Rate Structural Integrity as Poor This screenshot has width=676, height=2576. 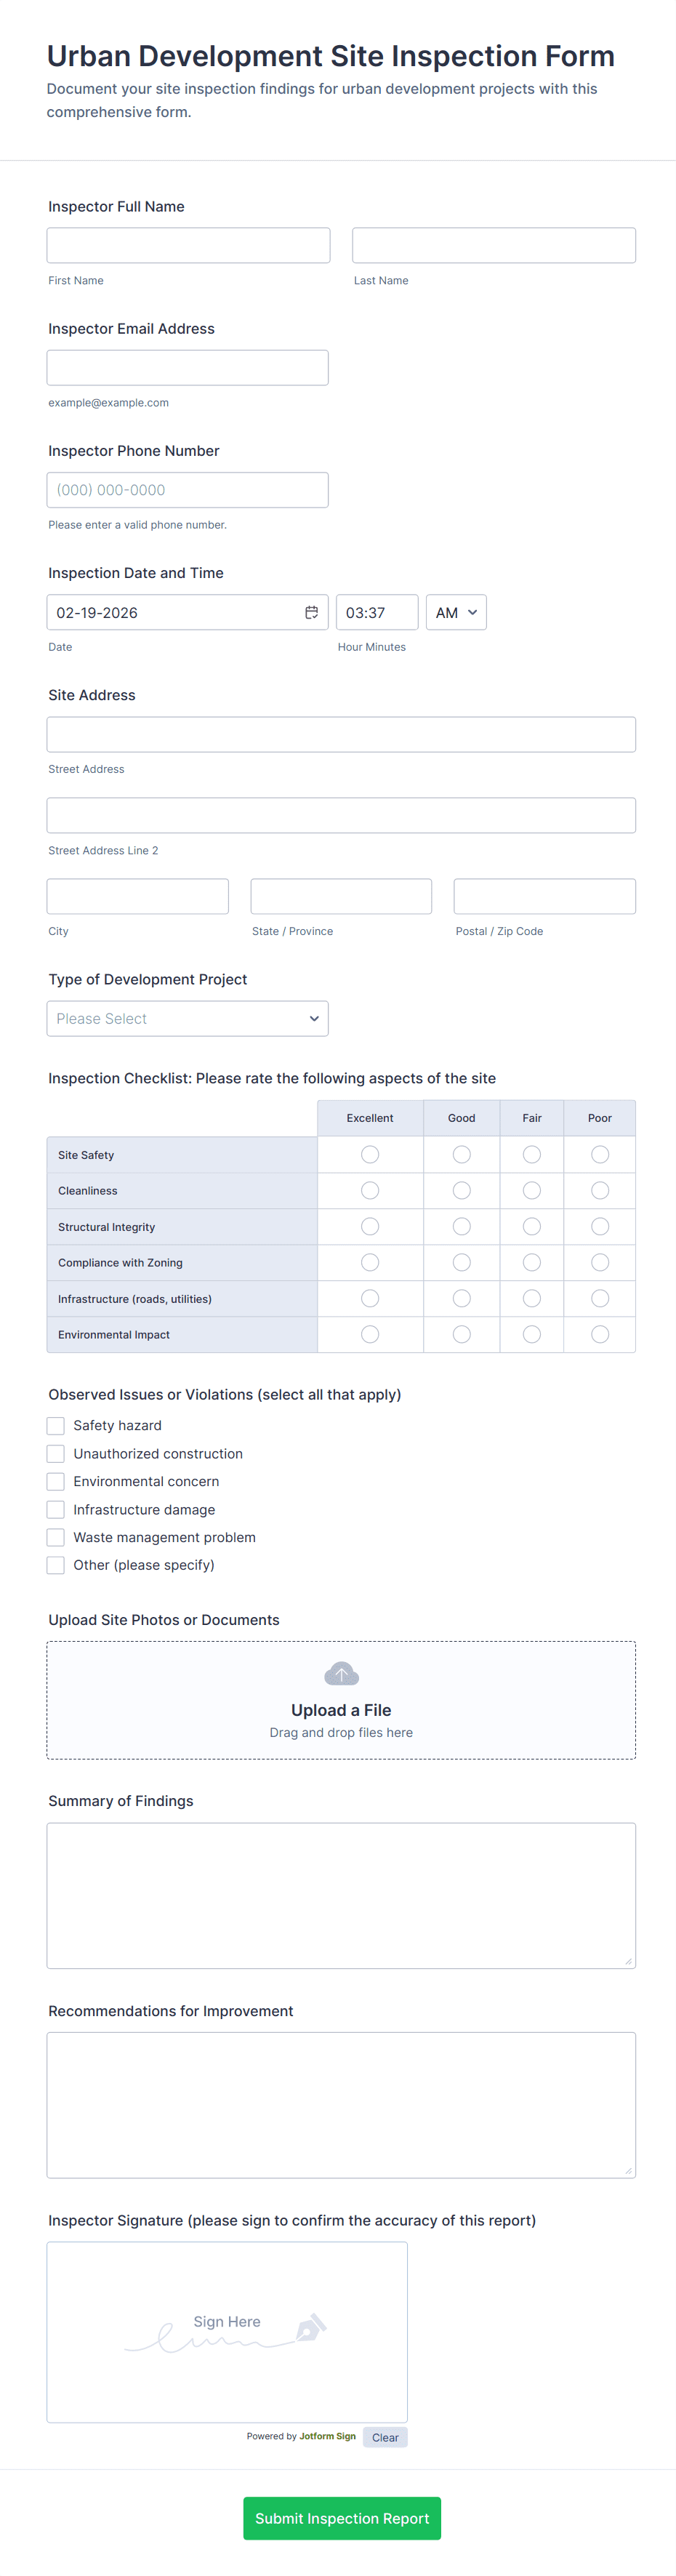(x=599, y=1227)
